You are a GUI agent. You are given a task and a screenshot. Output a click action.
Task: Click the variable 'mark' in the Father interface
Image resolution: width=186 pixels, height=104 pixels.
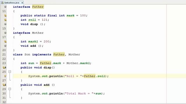(70, 15)
